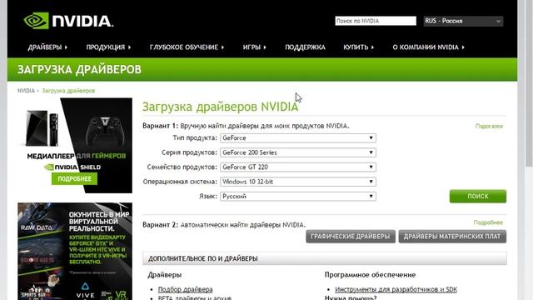Go to ПОДДЕРЖКА page

(x=305, y=47)
